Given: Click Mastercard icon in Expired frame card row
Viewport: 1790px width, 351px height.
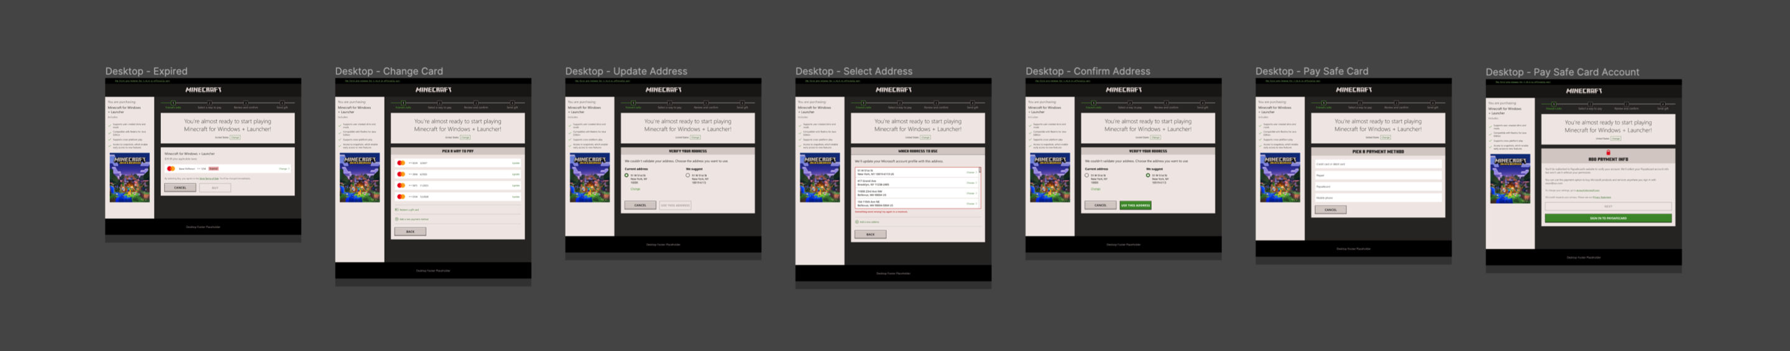Looking at the screenshot, I should click(x=171, y=169).
